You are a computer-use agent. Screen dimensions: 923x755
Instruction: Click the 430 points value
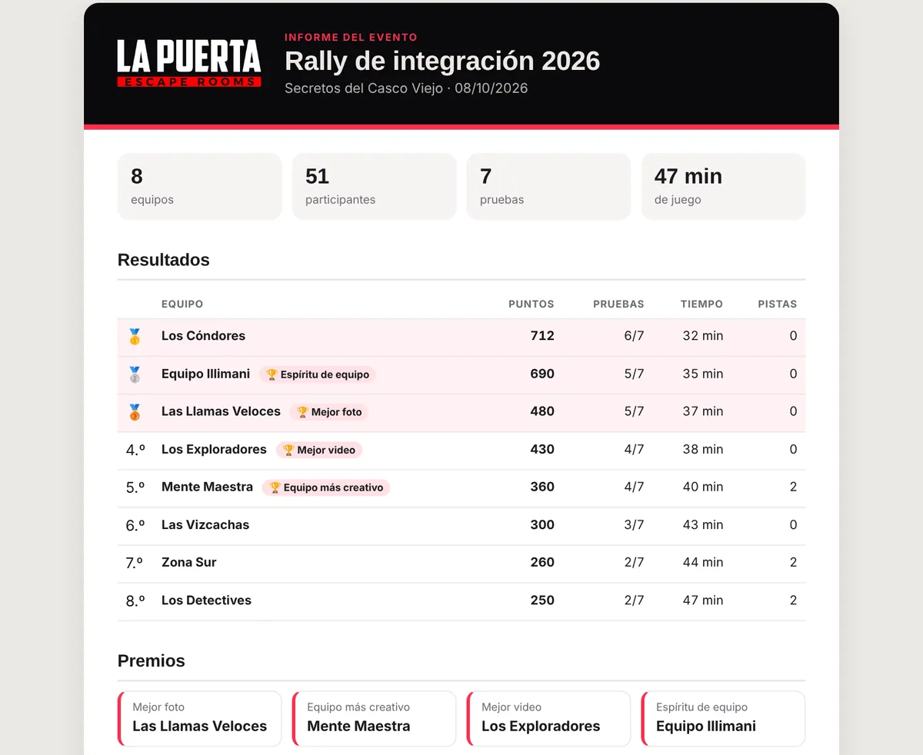(542, 449)
